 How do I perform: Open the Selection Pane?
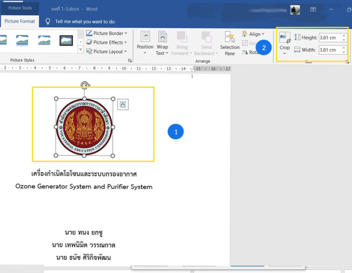[230, 43]
